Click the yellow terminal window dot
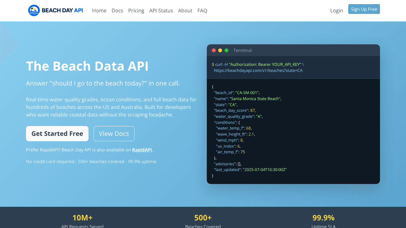This screenshot has width=406, height=228. (x=220, y=50)
